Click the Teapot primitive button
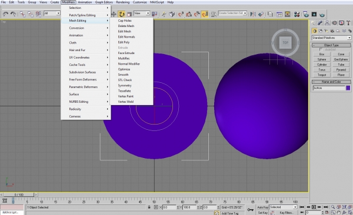Viewport: 353px width, 215px height. pyautogui.click(x=322, y=75)
